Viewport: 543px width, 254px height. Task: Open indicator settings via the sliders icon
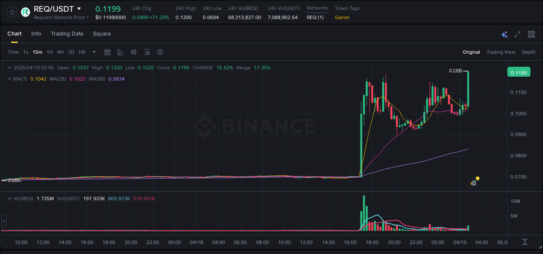click(x=147, y=52)
